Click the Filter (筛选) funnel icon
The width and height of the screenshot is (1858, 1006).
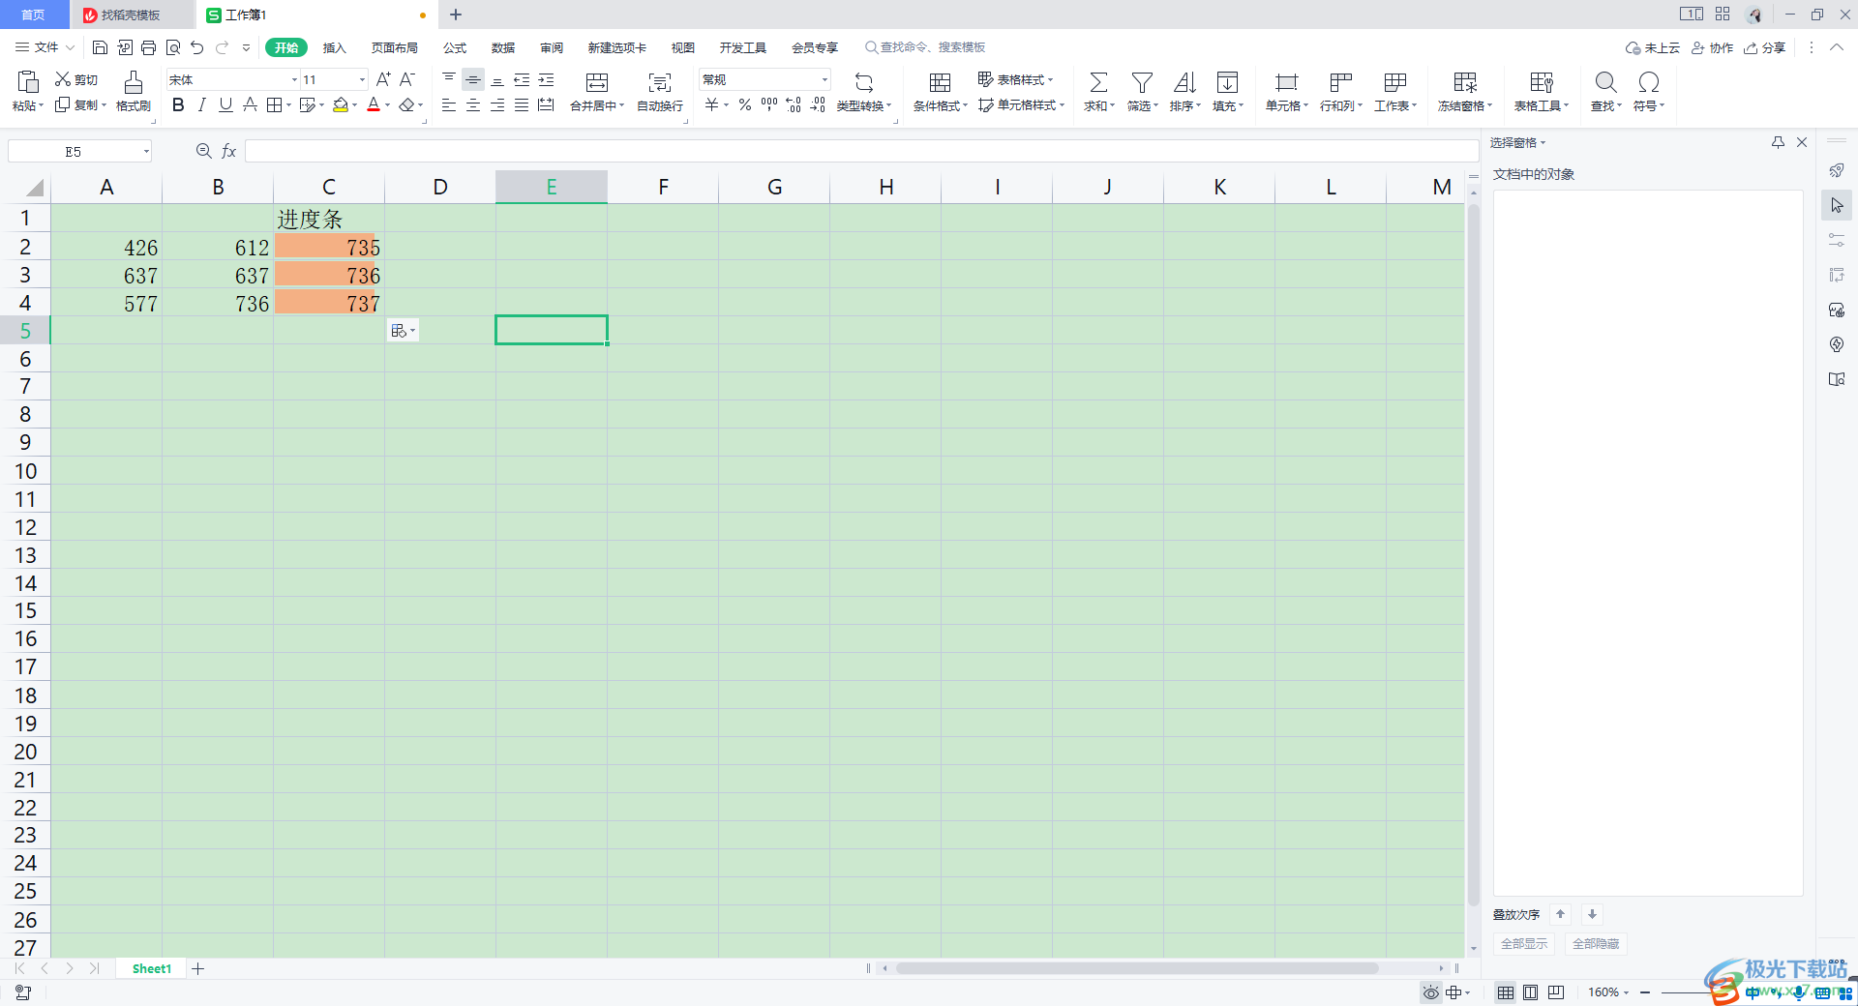[x=1142, y=82]
